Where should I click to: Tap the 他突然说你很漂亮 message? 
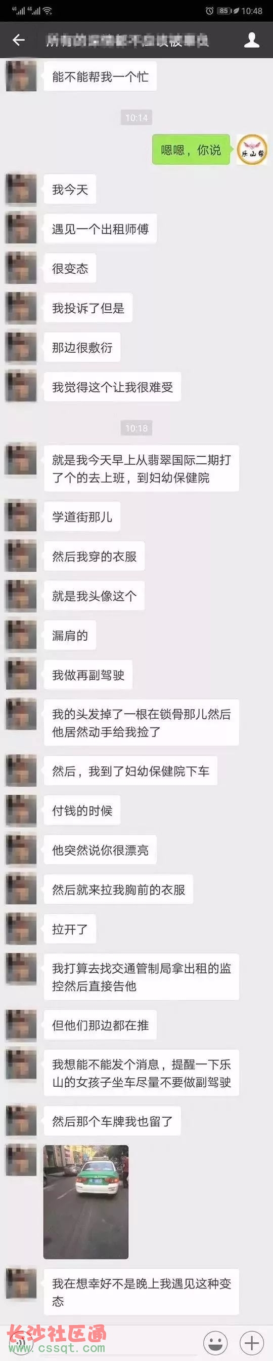100,850
